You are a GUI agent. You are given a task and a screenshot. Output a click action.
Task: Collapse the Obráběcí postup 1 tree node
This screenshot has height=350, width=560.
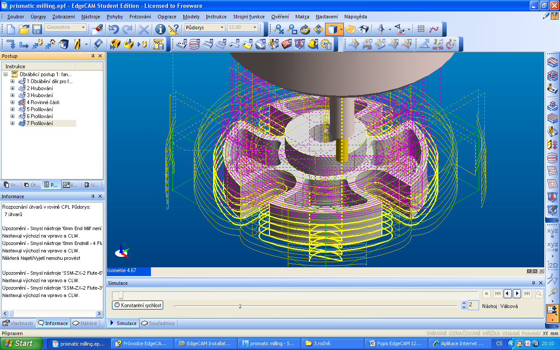[x=5, y=74]
